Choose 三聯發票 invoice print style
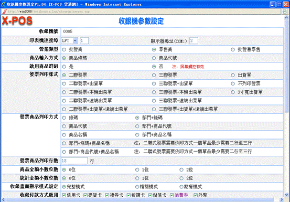The height and width of the screenshot is (202, 290). point(154,75)
